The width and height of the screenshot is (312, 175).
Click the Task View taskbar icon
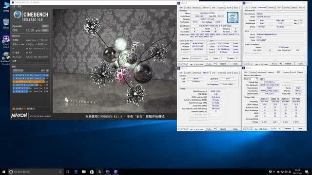[x=68, y=172]
